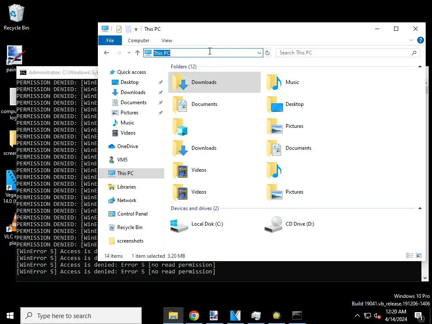Switch to large icons view in status bar

[x=419, y=256]
